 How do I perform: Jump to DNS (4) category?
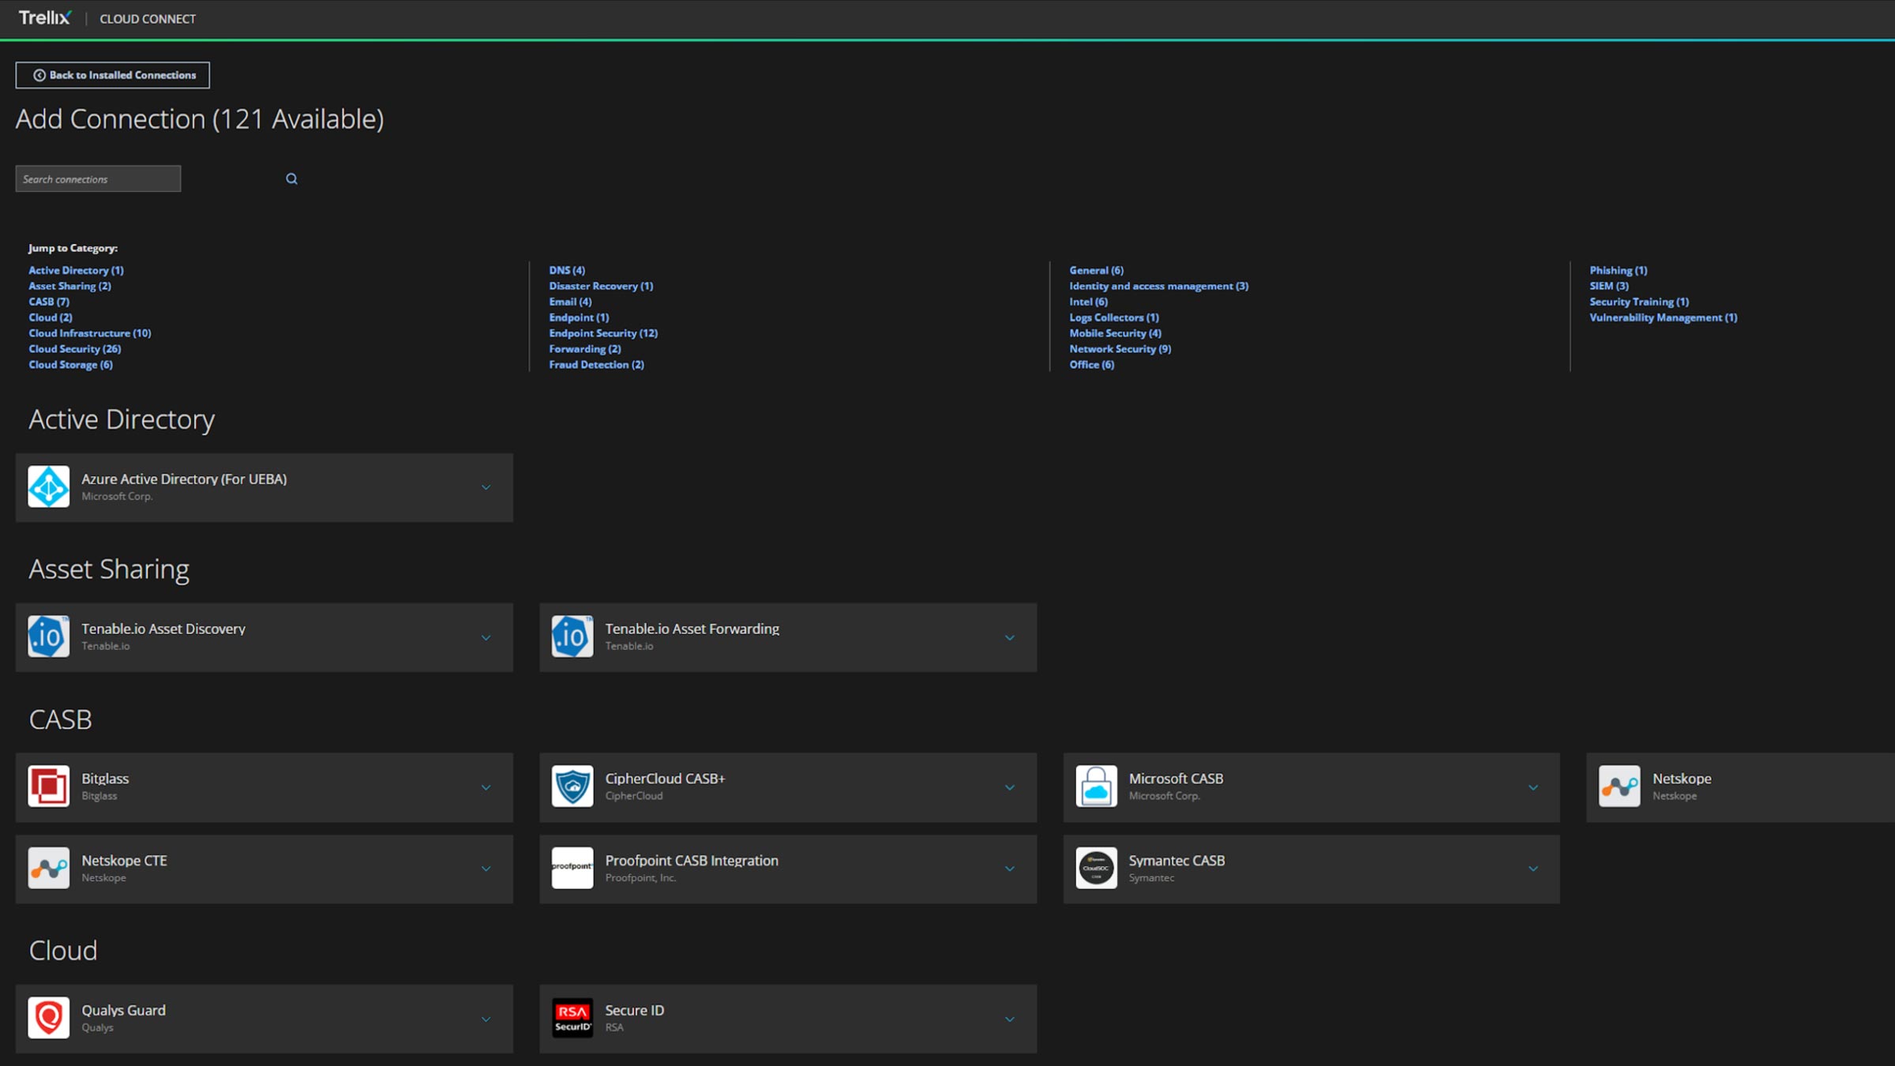coord(567,270)
